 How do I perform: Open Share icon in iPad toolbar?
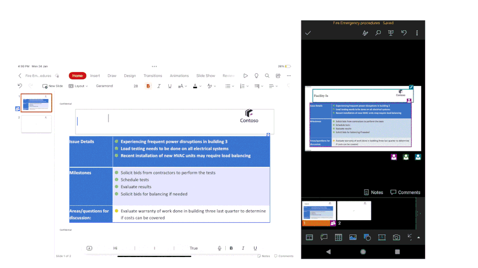click(x=278, y=75)
